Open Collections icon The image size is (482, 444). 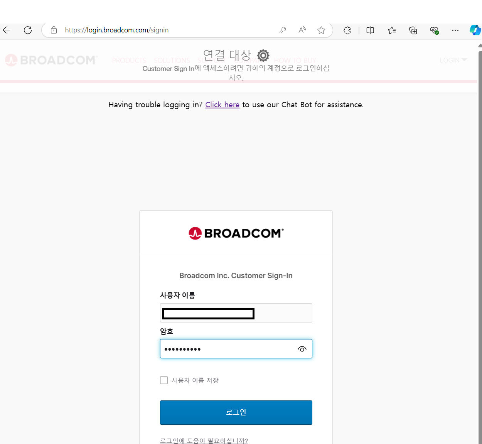coord(413,30)
